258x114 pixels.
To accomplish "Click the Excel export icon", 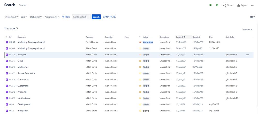I will [210, 5].
